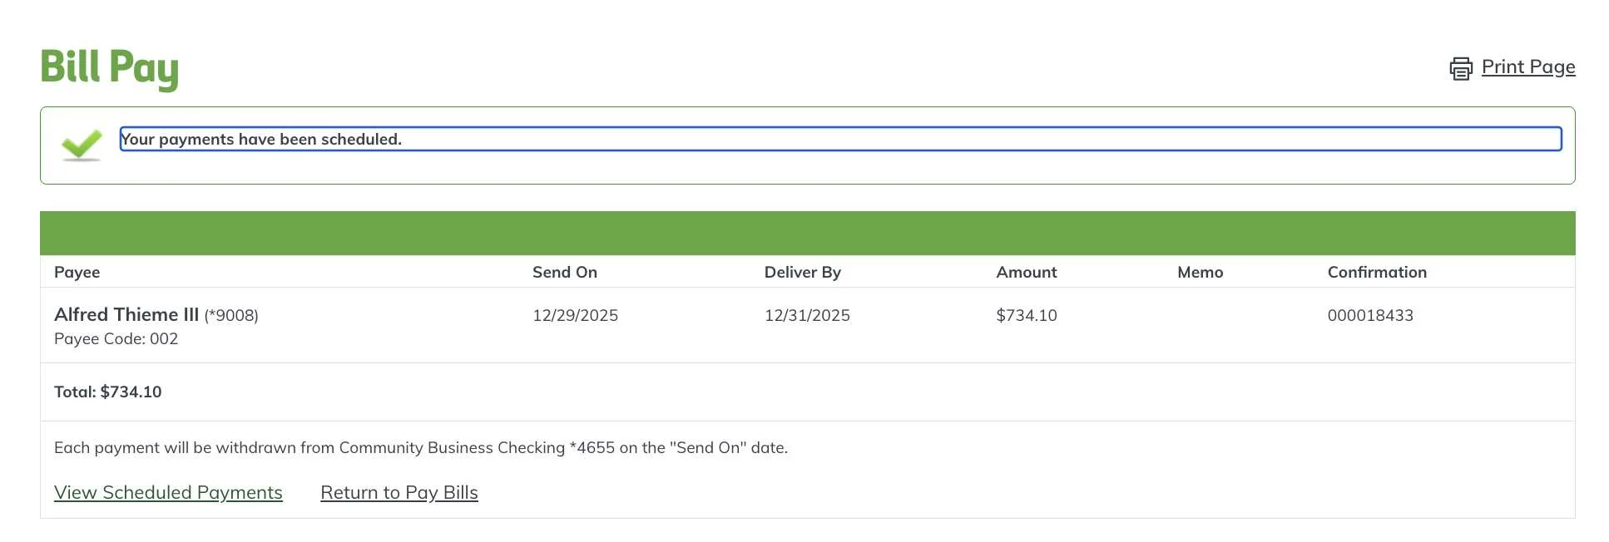Open the Print Page link
The width and height of the screenshot is (1609, 542).
tap(1527, 67)
